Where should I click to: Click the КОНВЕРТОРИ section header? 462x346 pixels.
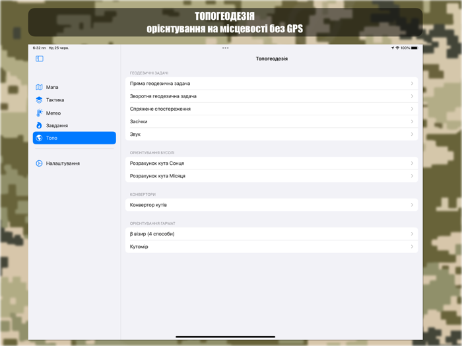[x=143, y=194]
